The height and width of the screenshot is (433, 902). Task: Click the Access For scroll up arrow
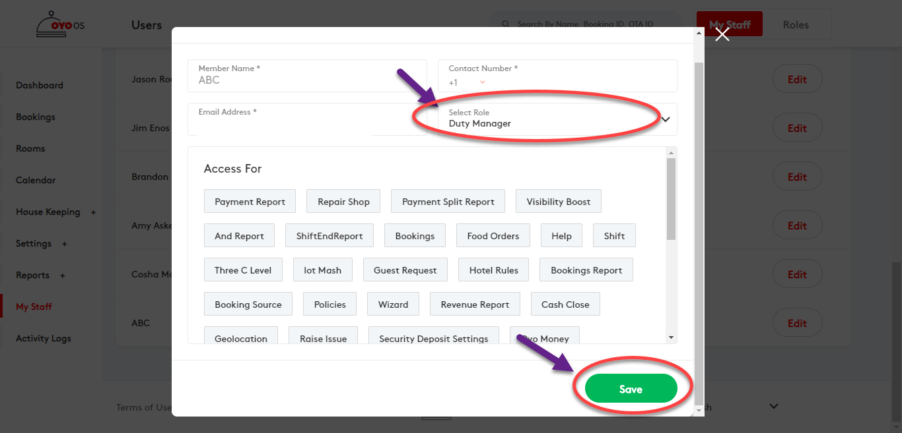(672, 152)
